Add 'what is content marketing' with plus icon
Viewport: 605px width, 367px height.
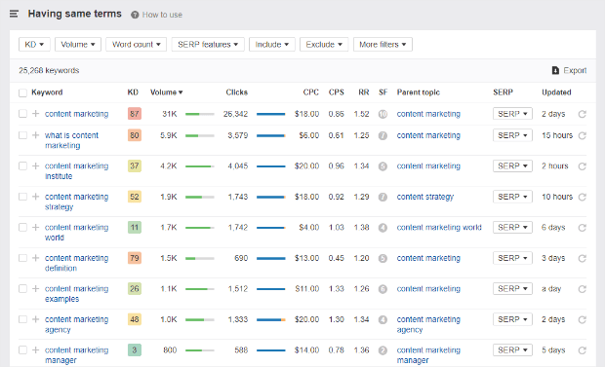[x=35, y=135]
